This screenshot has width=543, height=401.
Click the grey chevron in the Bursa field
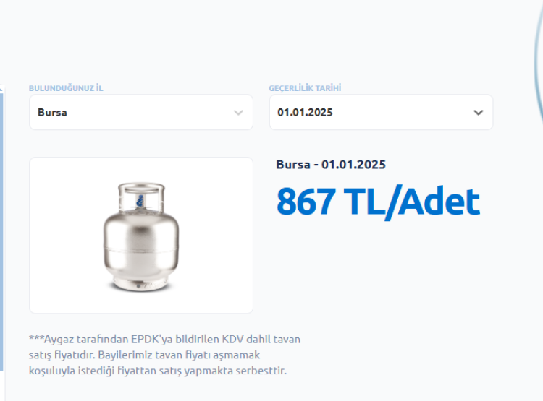click(238, 113)
